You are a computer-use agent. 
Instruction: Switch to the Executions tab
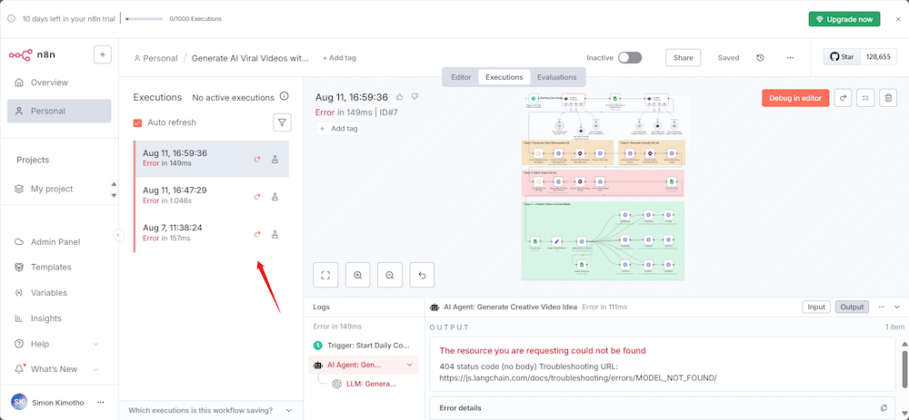point(504,77)
